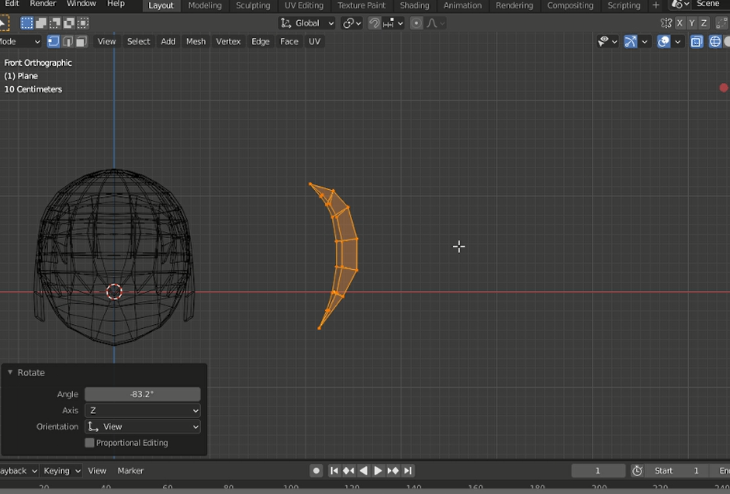Switch to the Compositing workspace tab

point(570,5)
